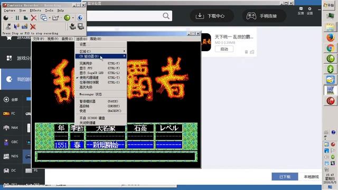Select NDS platform in sidebar
Viewport: 338px width, 190px height.
coord(11,156)
